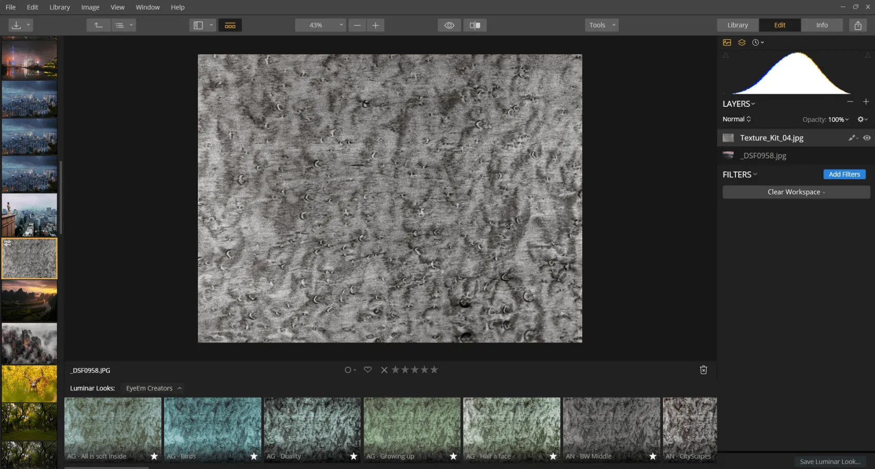Expand the EyeEm Creators looks category dropdown
This screenshot has width=875, height=469.
click(154, 388)
